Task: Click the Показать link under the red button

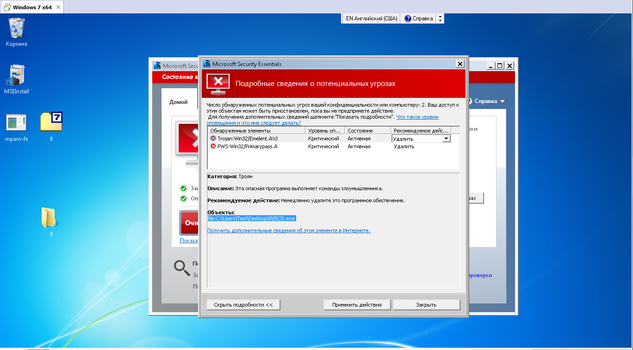Action: [x=189, y=241]
